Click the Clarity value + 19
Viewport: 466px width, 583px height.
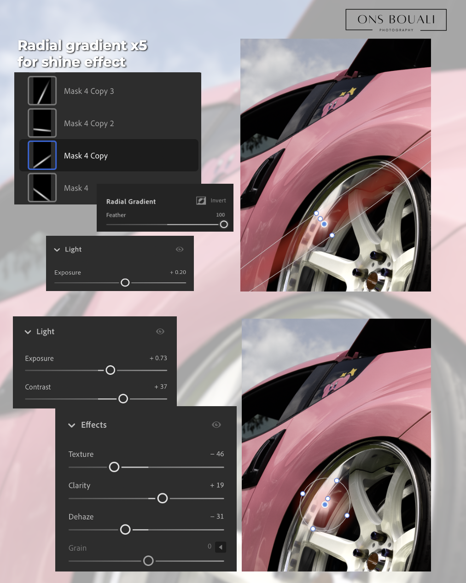point(217,485)
